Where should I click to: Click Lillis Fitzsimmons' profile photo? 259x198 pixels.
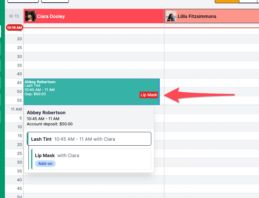(x=171, y=16)
